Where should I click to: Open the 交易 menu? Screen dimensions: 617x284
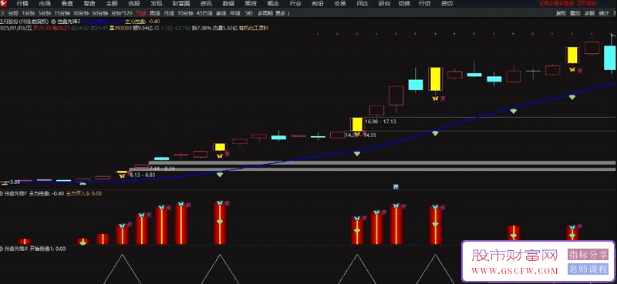pyautogui.click(x=340, y=4)
